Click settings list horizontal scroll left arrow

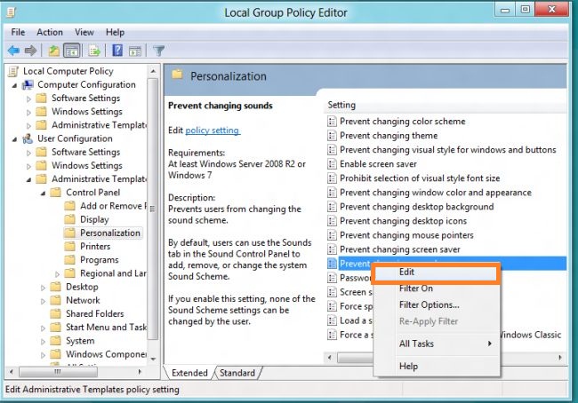tap(330, 358)
